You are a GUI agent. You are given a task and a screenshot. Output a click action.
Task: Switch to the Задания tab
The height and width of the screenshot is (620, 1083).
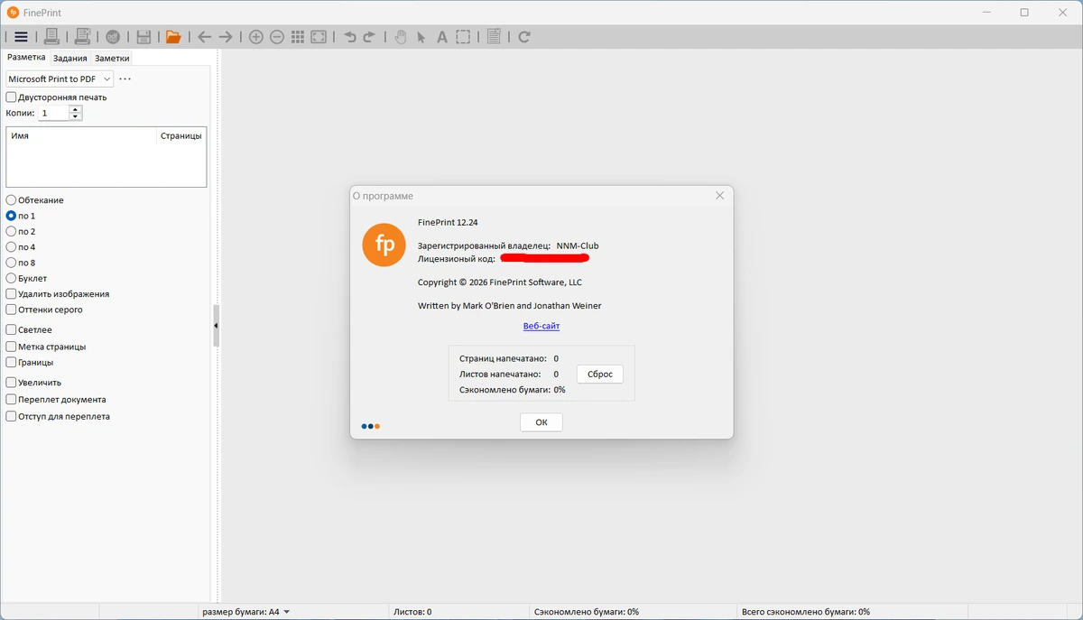(x=69, y=58)
